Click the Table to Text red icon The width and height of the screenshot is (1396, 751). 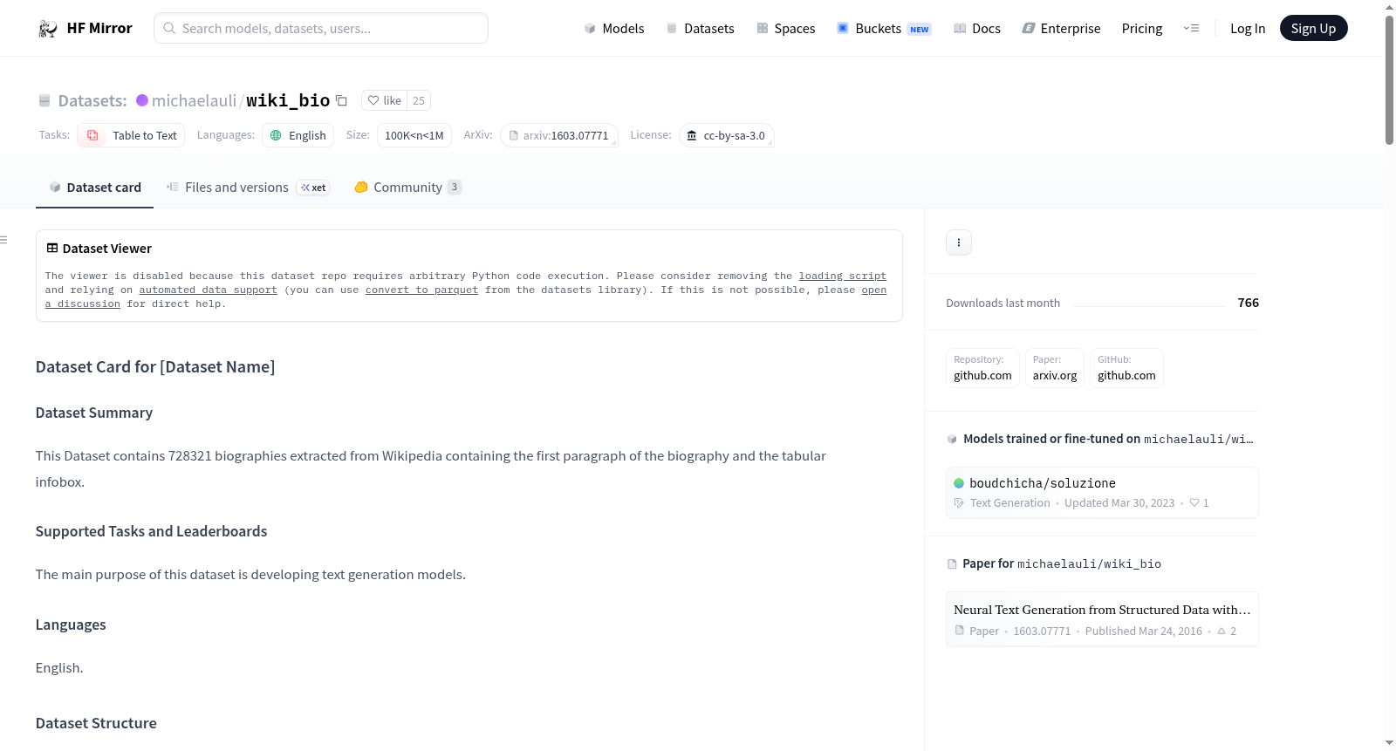click(x=92, y=135)
